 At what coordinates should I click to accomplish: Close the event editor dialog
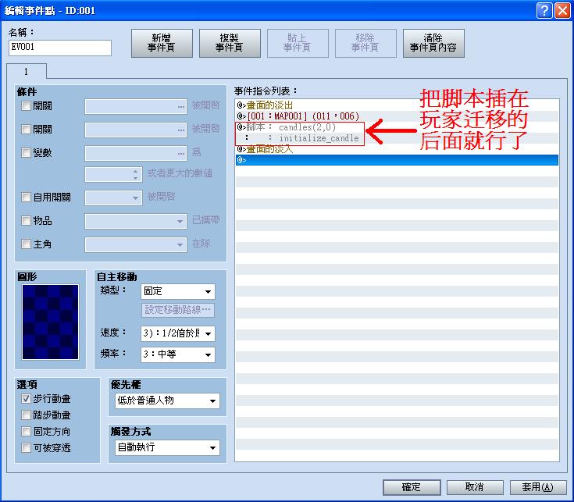click(562, 11)
